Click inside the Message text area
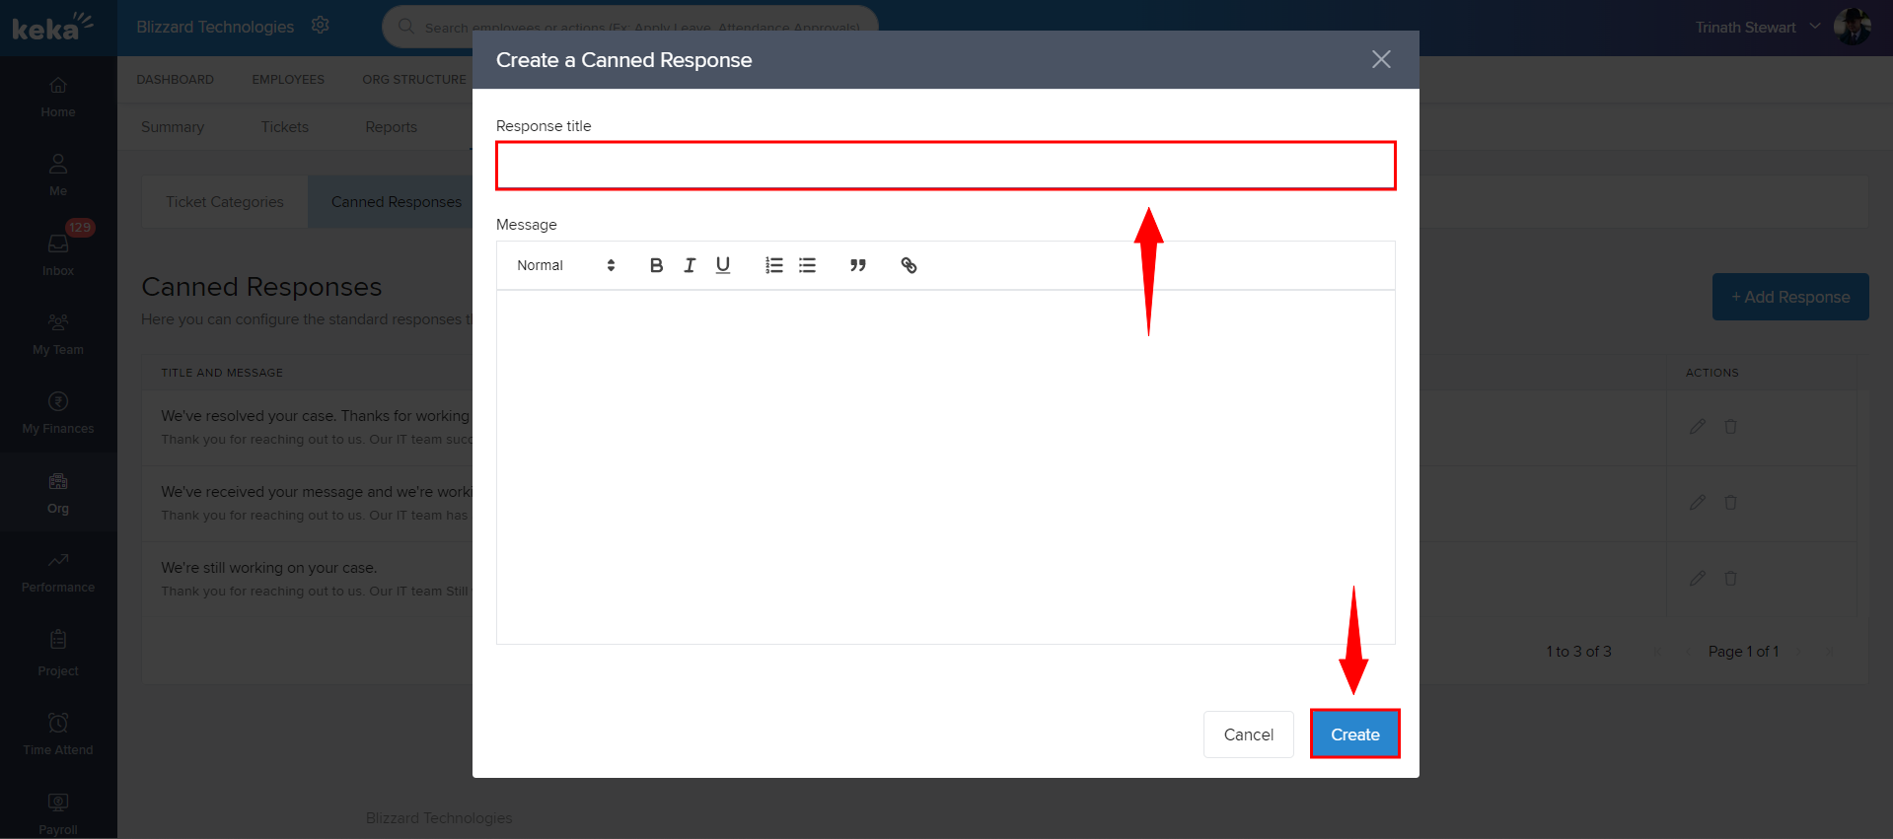This screenshot has height=839, width=1893. click(x=945, y=466)
